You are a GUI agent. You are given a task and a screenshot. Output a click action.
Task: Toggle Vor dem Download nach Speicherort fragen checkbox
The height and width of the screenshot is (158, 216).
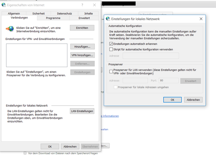point(25,153)
